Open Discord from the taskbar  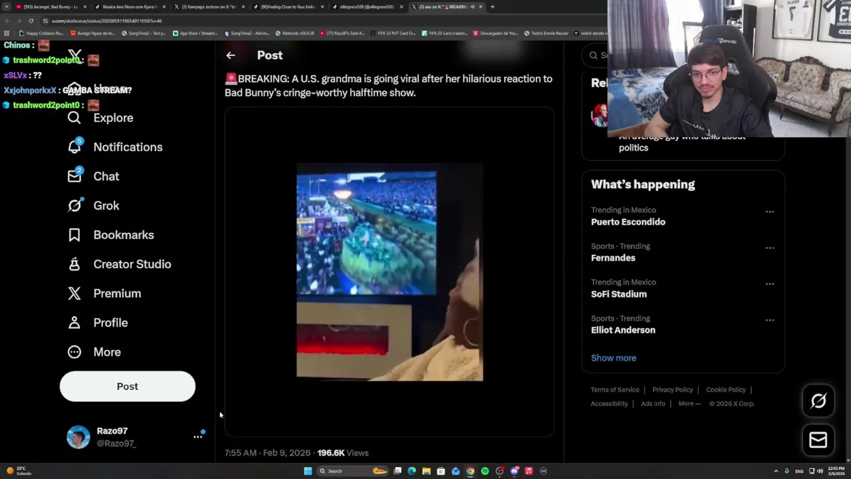(x=514, y=471)
